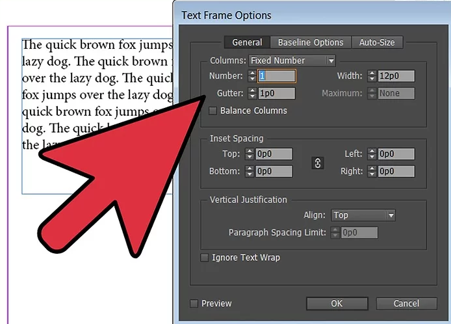
Task: Click the chain link icon in Inset Spacing
Action: (x=318, y=163)
